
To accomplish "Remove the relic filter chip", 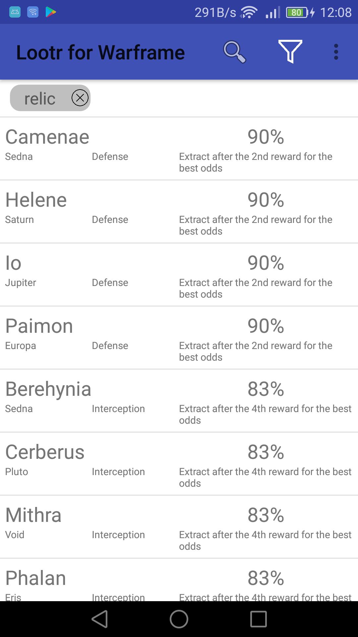I will 80,98.
